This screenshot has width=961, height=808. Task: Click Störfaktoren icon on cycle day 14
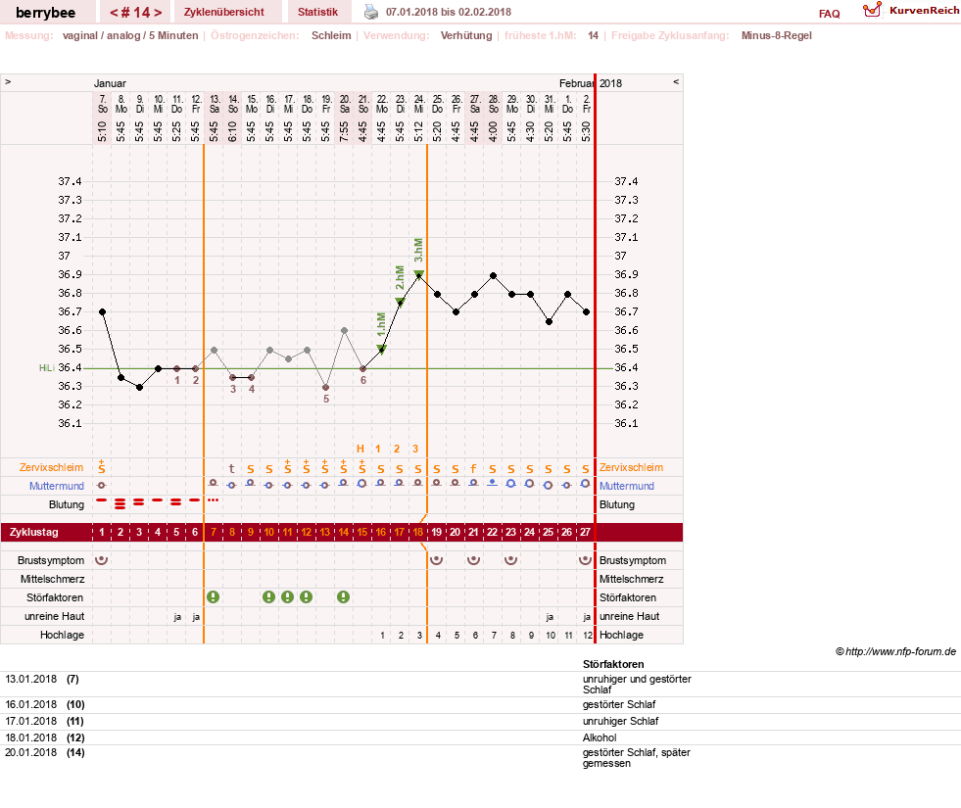[x=343, y=596]
